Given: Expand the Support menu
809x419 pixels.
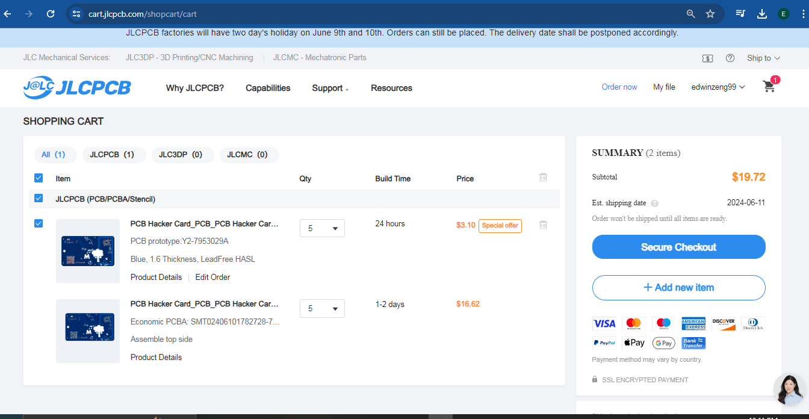Looking at the screenshot, I should coord(330,88).
